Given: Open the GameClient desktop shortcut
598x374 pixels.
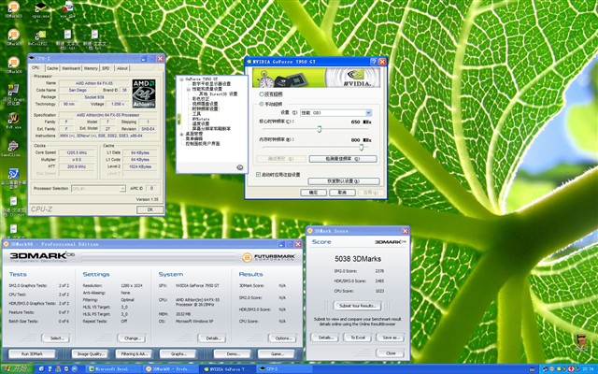Looking at the screenshot, I should coord(12,149).
